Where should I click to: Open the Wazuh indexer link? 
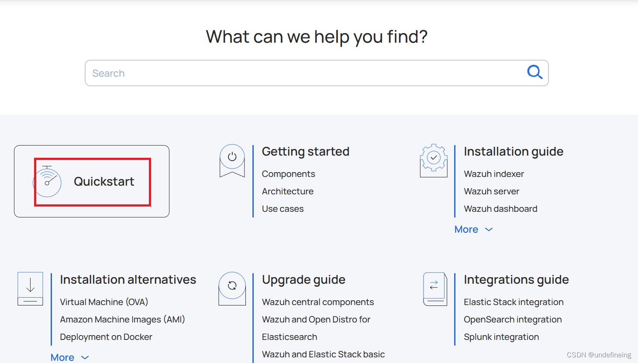pos(494,174)
